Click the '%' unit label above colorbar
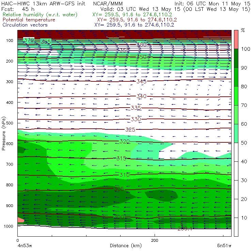Viewport: 252px width, 252px height. pyautogui.click(x=243, y=30)
